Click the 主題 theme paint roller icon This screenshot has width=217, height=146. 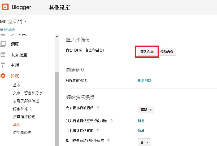pyautogui.click(x=3, y=65)
